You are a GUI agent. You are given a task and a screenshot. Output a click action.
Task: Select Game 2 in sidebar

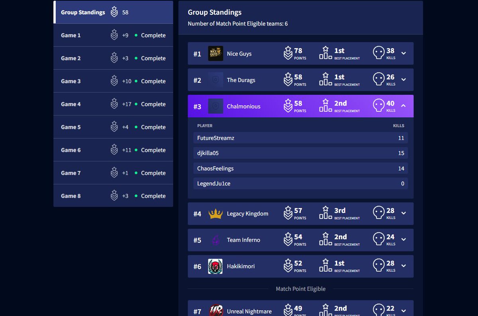click(113, 58)
